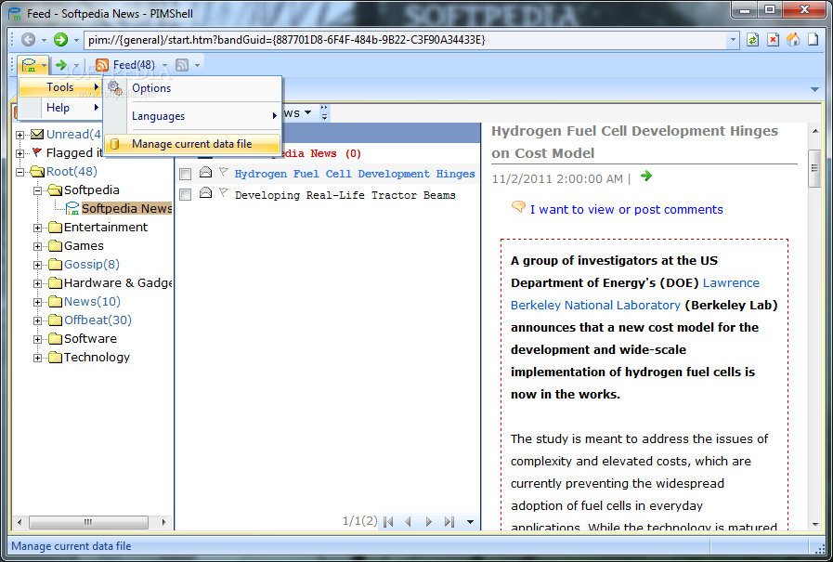Expand the Games folder
The image size is (833, 562).
click(37, 246)
